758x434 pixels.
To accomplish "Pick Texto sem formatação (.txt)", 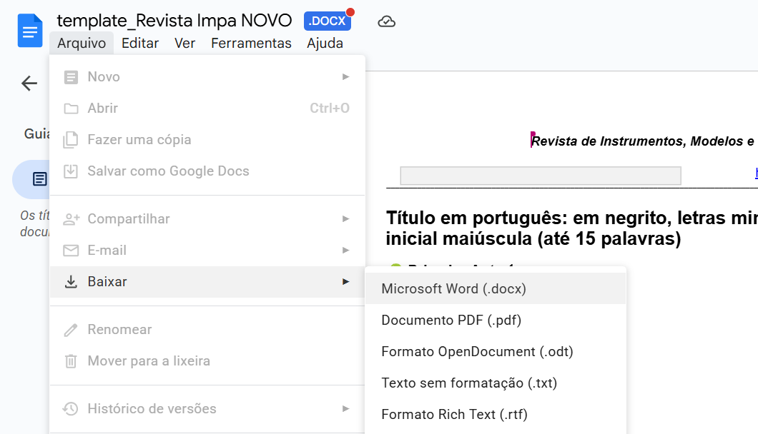I will [469, 383].
